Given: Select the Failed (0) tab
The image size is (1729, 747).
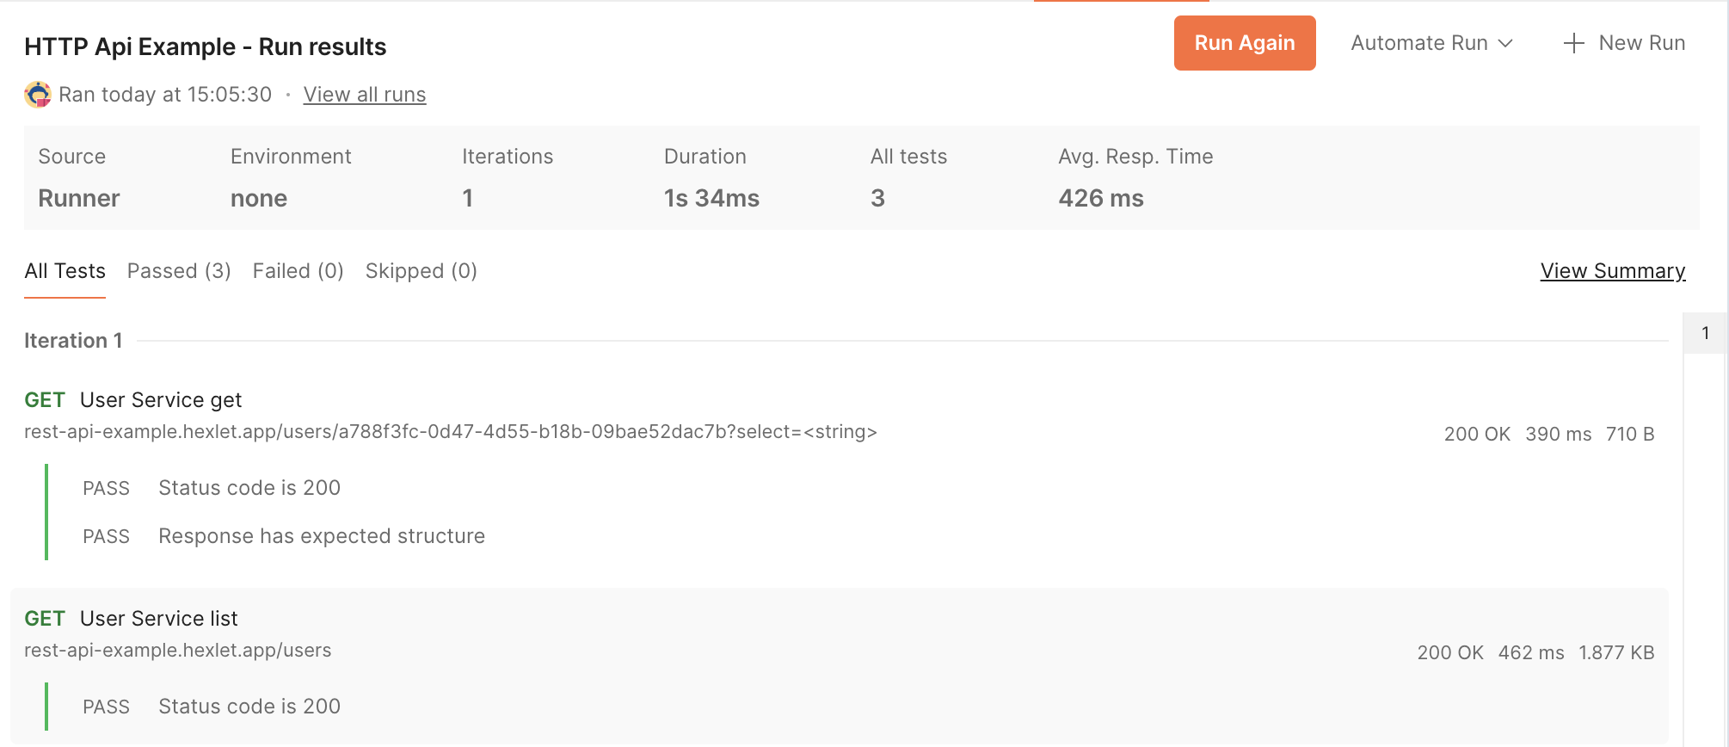Looking at the screenshot, I should click(x=298, y=271).
